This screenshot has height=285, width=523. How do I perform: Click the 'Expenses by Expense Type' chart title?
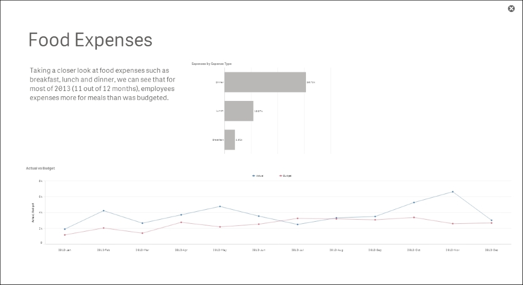click(211, 64)
